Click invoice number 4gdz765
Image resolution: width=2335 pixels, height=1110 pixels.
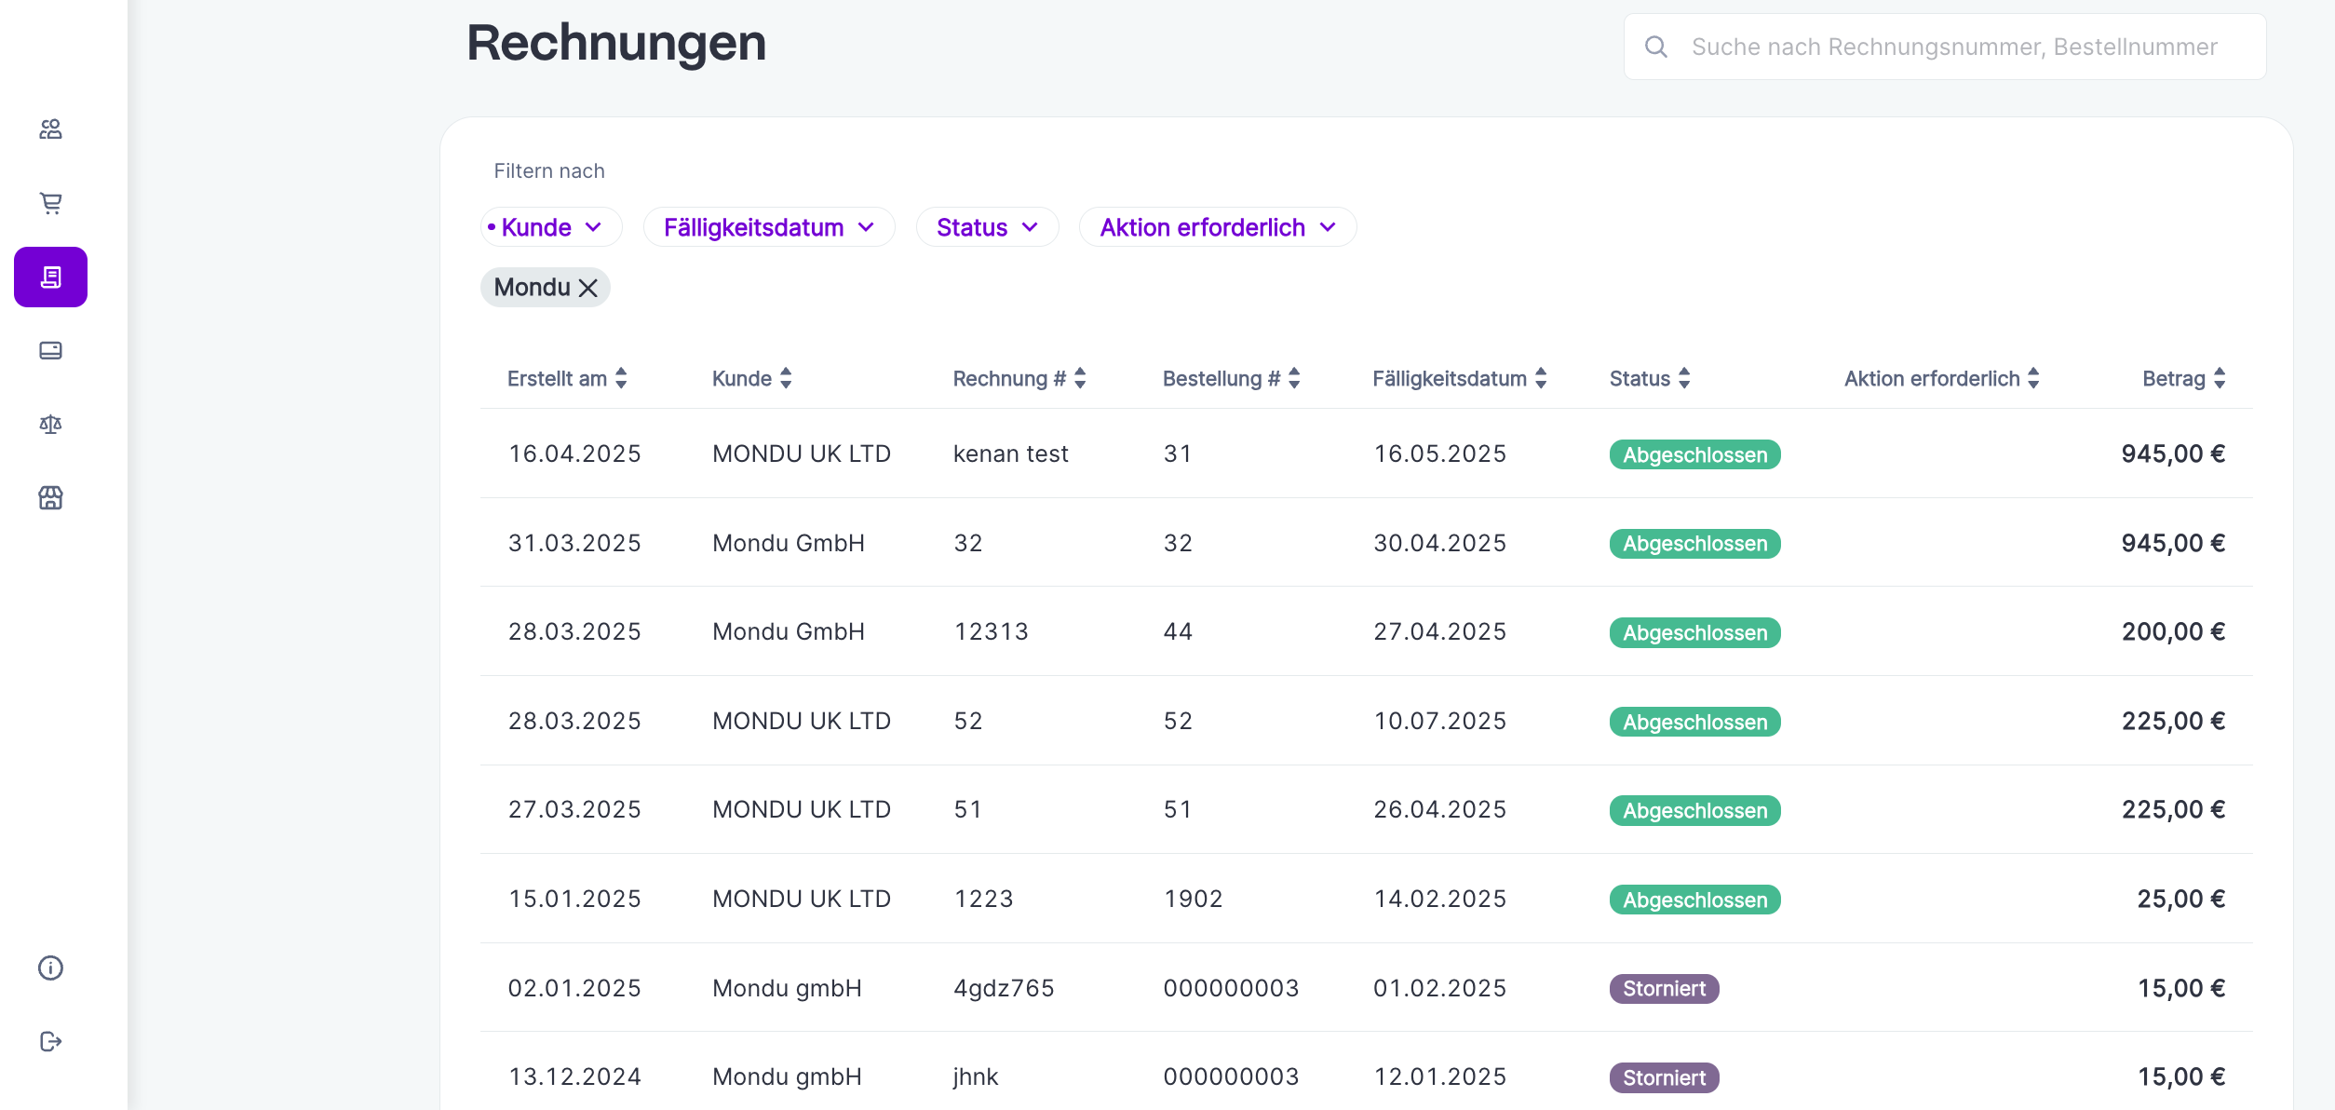click(x=1004, y=988)
